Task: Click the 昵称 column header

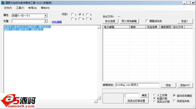Action: 138,27
